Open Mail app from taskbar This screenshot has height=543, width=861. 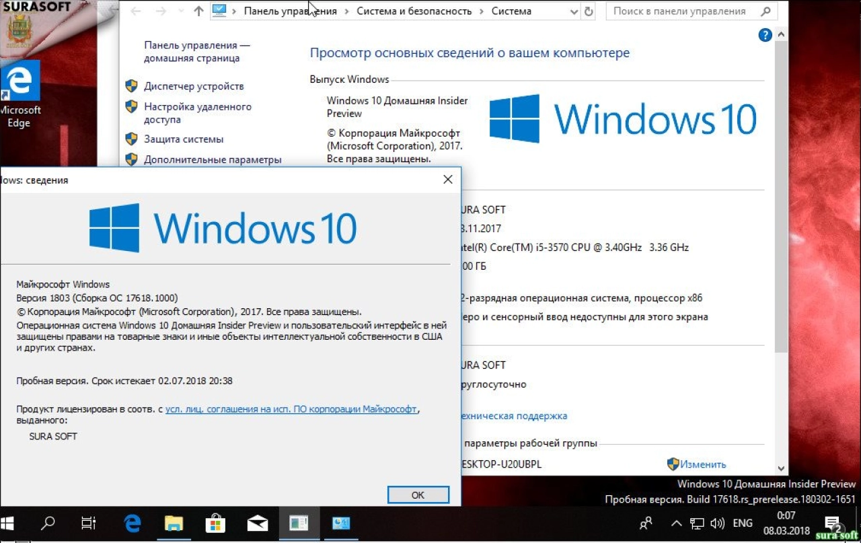pyautogui.click(x=258, y=523)
